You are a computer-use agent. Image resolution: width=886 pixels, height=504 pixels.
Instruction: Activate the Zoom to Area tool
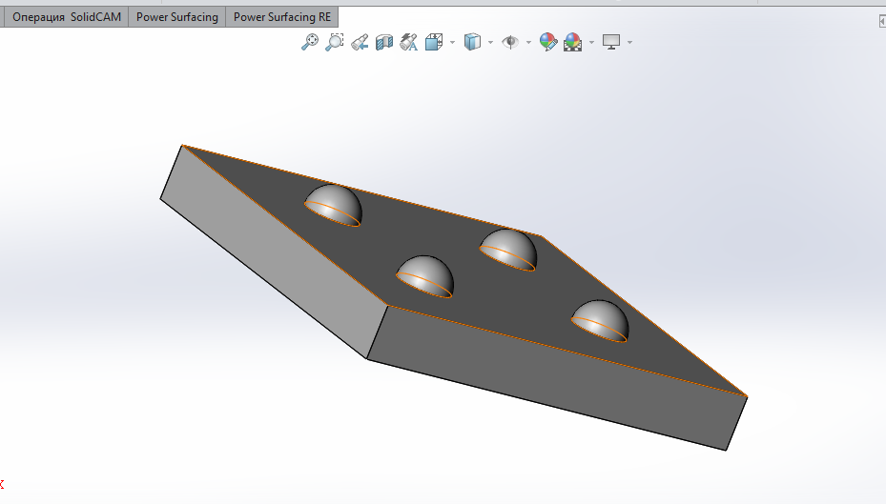[335, 42]
